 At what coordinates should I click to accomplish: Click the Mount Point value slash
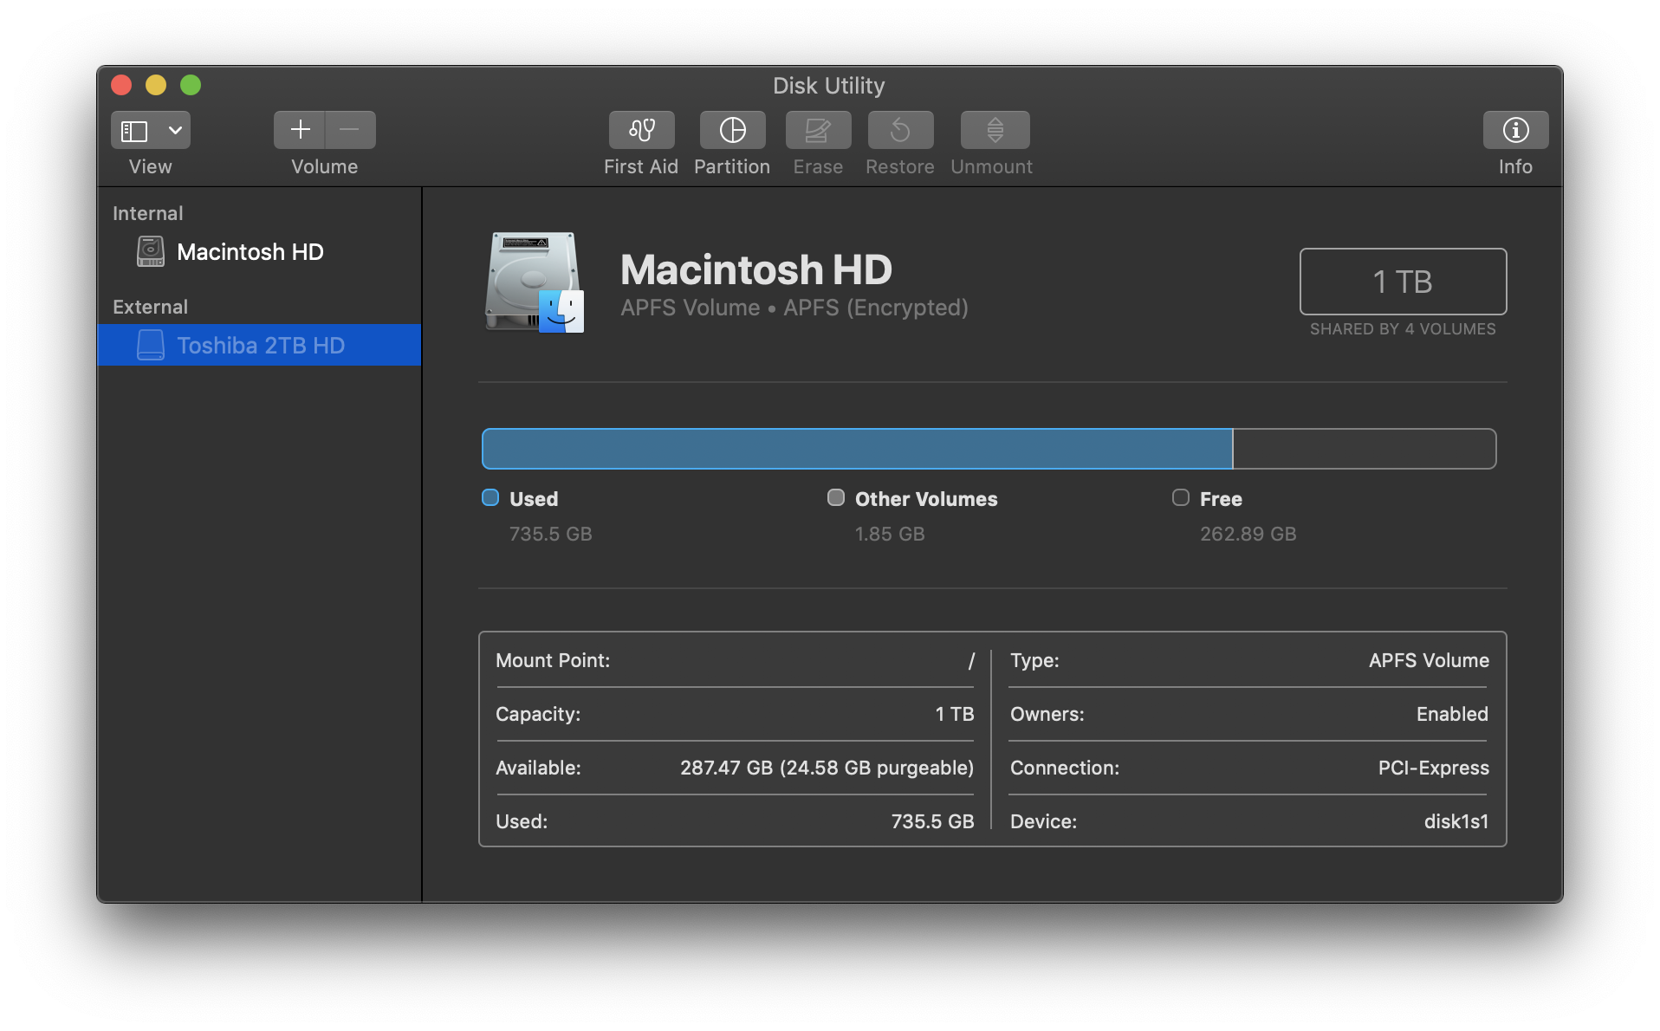971,660
